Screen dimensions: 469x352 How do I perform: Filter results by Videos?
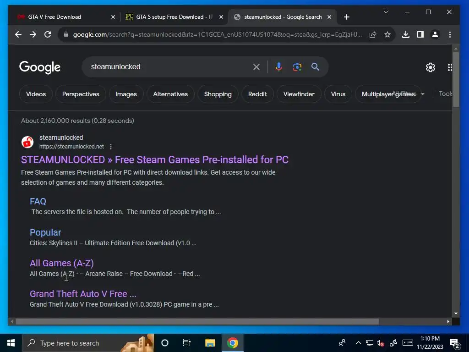[x=36, y=94]
